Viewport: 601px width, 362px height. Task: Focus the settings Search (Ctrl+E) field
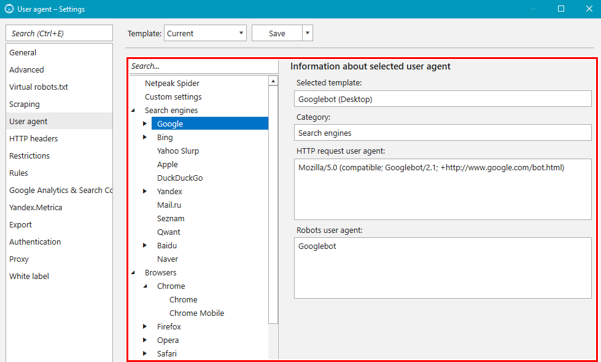(x=59, y=33)
